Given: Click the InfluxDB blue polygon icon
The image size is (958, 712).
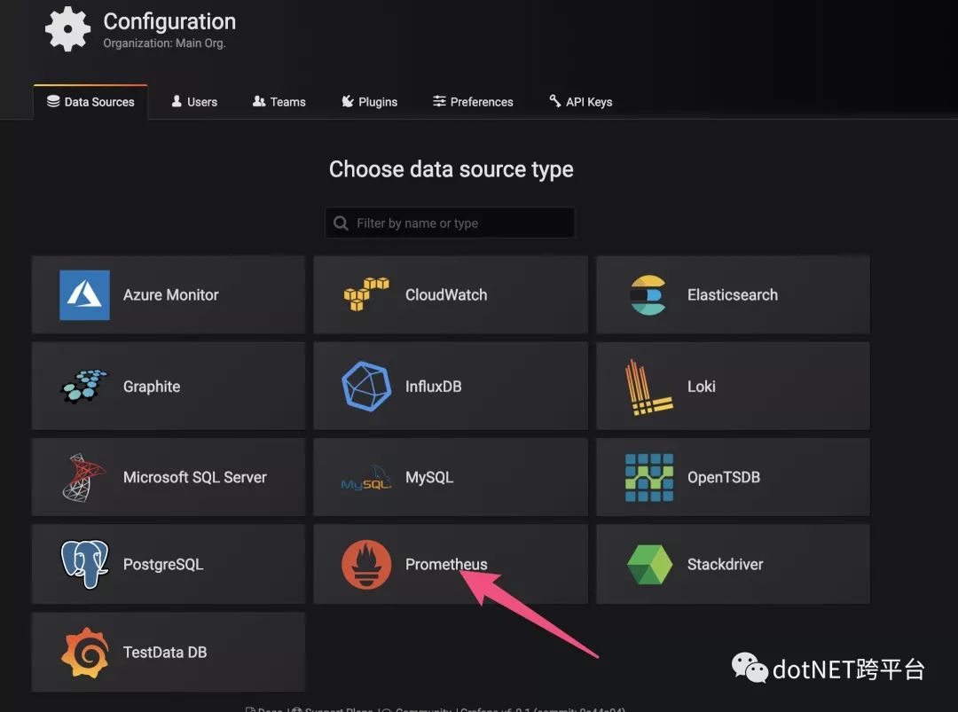Looking at the screenshot, I should point(366,386).
